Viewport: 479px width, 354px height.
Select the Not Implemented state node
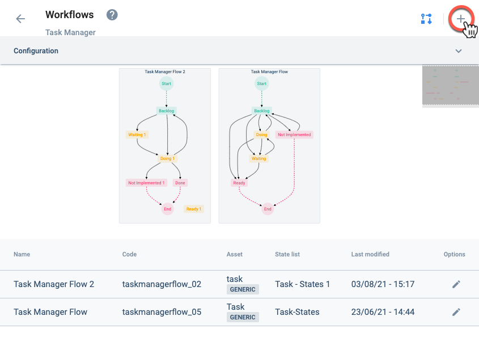[x=294, y=135]
